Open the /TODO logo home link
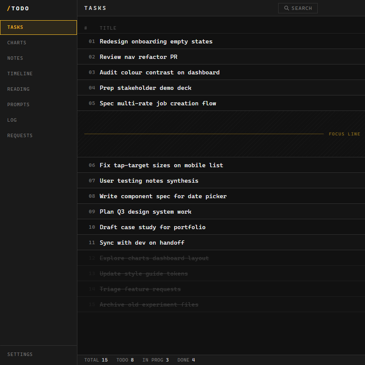Screen dimensions: 365x365 [18, 8]
